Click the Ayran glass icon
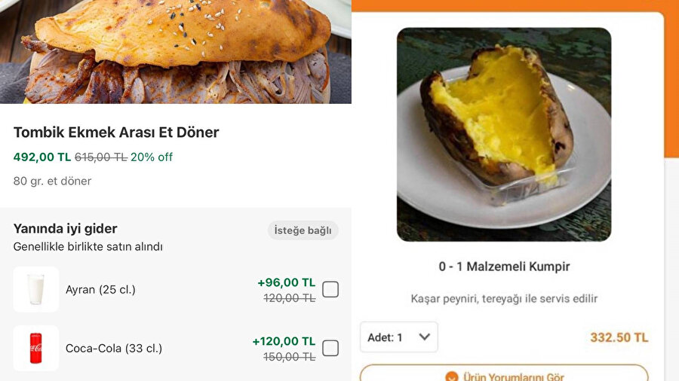This screenshot has width=679, height=381. (x=35, y=290)
